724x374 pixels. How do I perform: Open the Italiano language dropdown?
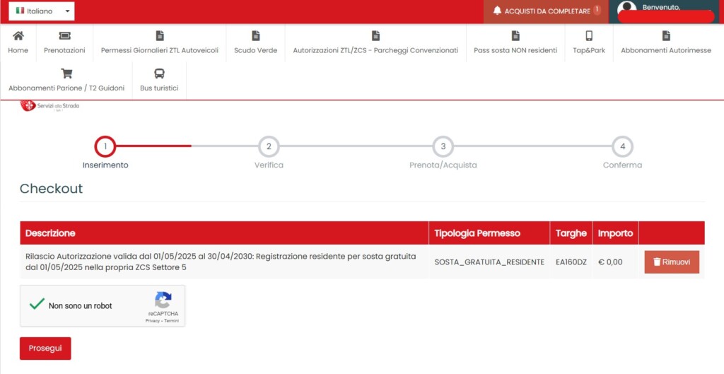[x=42, y=11]
